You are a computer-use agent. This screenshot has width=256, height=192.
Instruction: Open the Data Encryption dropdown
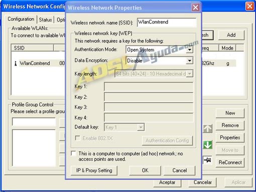189,60
